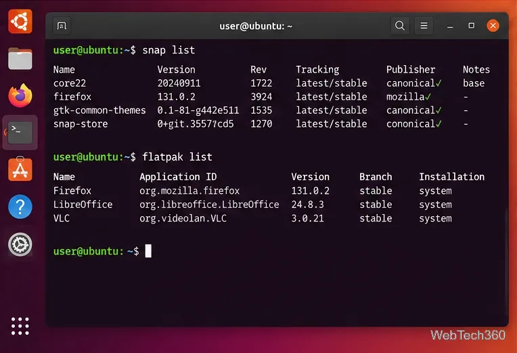The width and height of the screenshot is (517, 353).
Task: Open terminal search magnifier button
Action: (x=400, y=26)
